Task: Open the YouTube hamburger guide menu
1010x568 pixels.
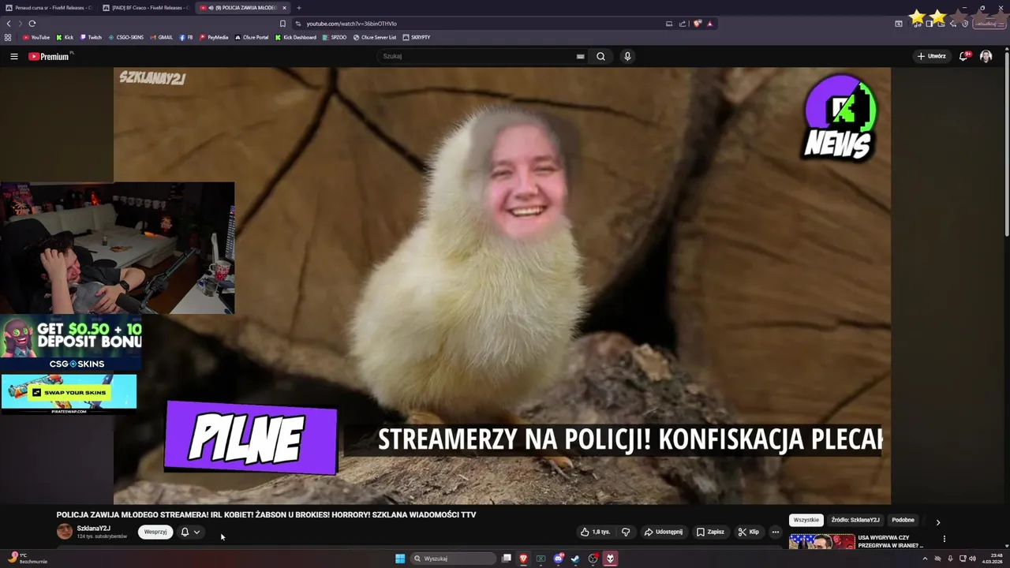Action: 13,56
